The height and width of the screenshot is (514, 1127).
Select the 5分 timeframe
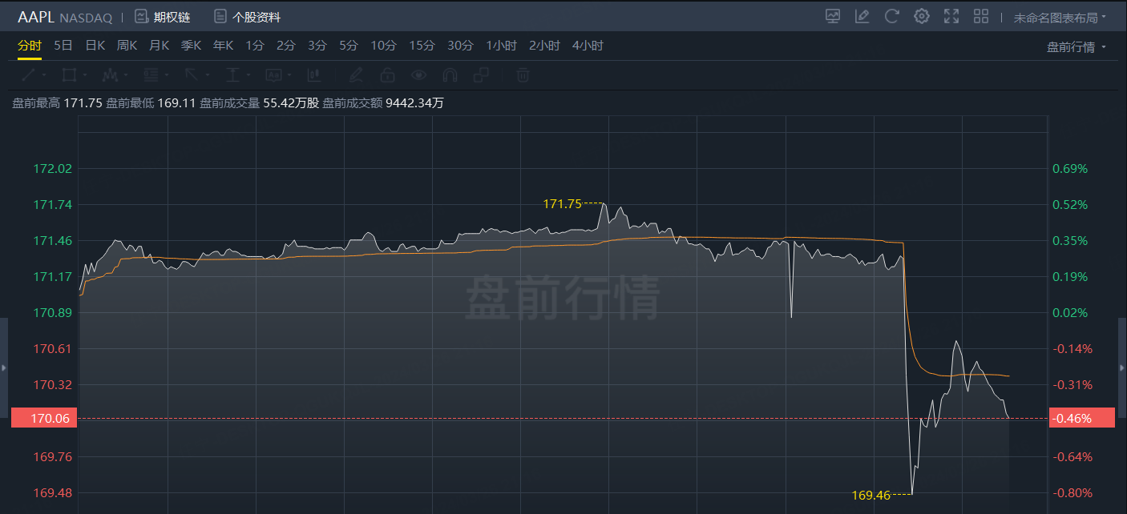[349, 46]
